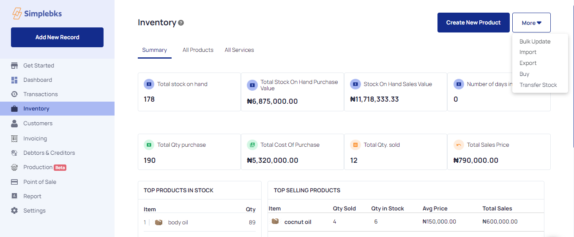Click the Point of Sale card icon

[14, 182]
